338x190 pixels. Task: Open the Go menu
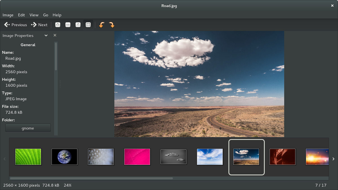point(45,15)
